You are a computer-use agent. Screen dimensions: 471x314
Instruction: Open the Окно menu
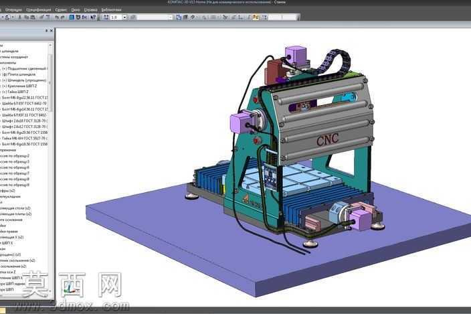(76, 9)
